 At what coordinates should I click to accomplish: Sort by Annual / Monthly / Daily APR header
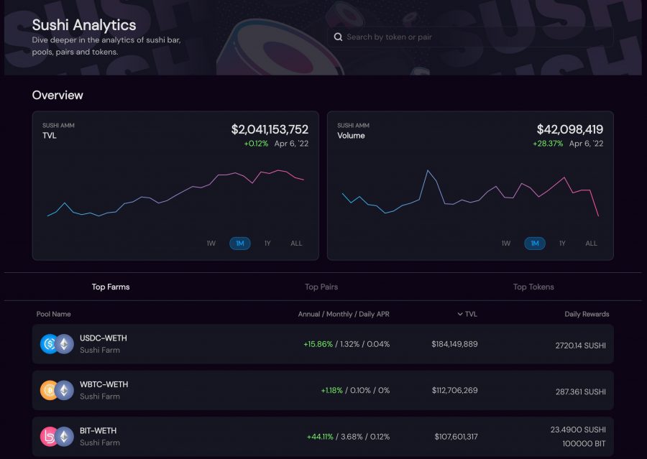[x=344, y=314]
